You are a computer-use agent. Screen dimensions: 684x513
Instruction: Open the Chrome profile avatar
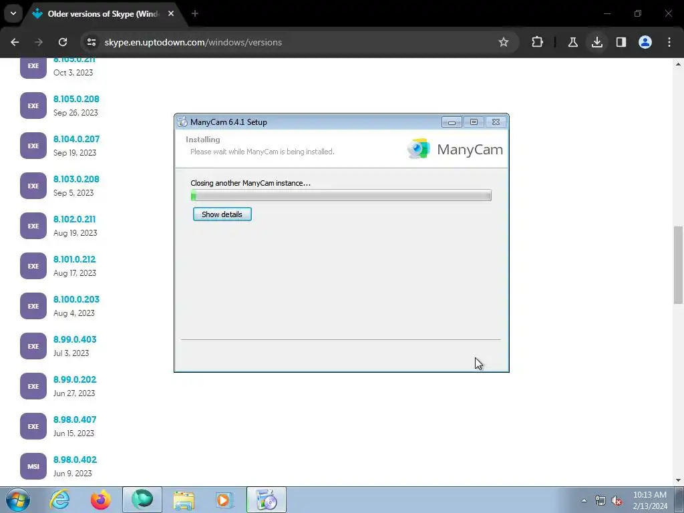pos(645,42)
